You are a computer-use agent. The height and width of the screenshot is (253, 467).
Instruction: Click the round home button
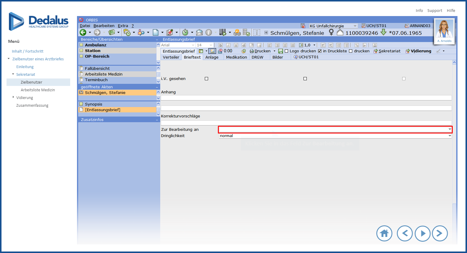pyautogui.click(x=384, y=233)
